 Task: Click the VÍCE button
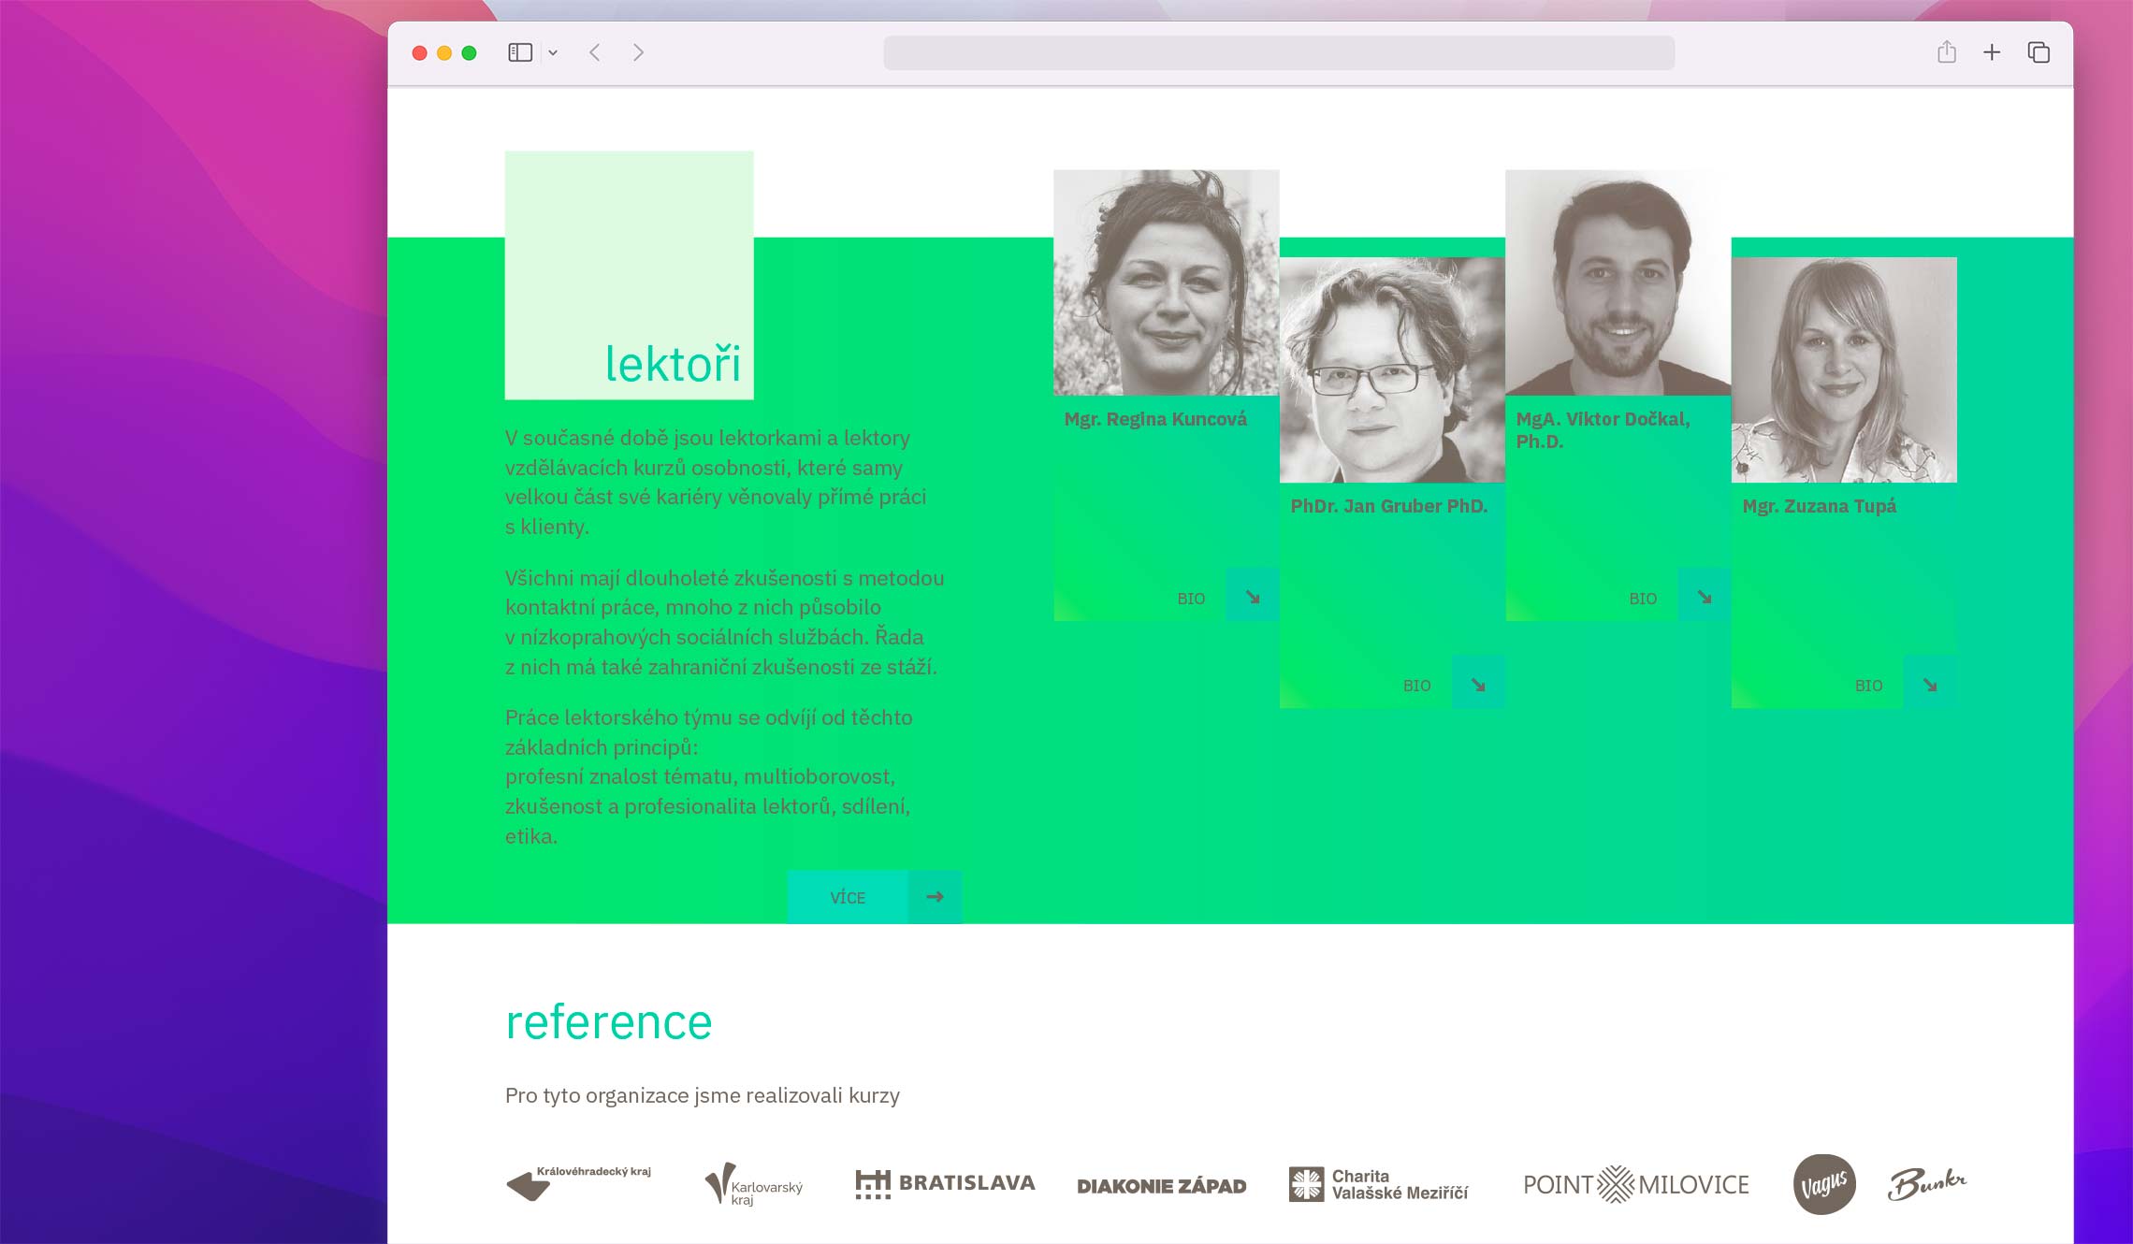848,897
